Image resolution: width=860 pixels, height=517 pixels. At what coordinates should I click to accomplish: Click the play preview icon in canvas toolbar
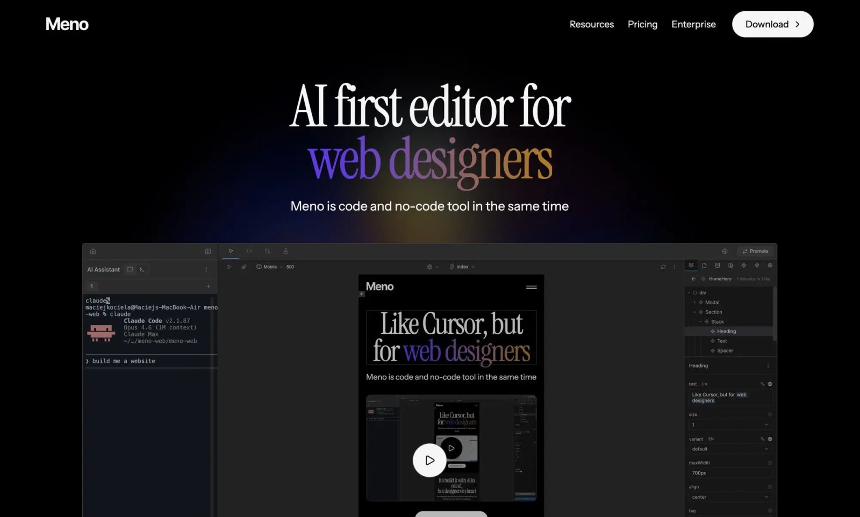click(x=229, y=267)
